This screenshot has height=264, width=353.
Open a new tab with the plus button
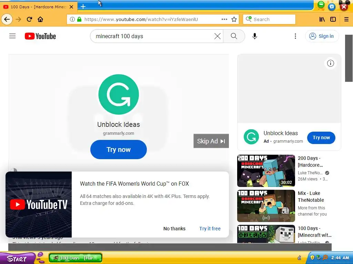83,7
